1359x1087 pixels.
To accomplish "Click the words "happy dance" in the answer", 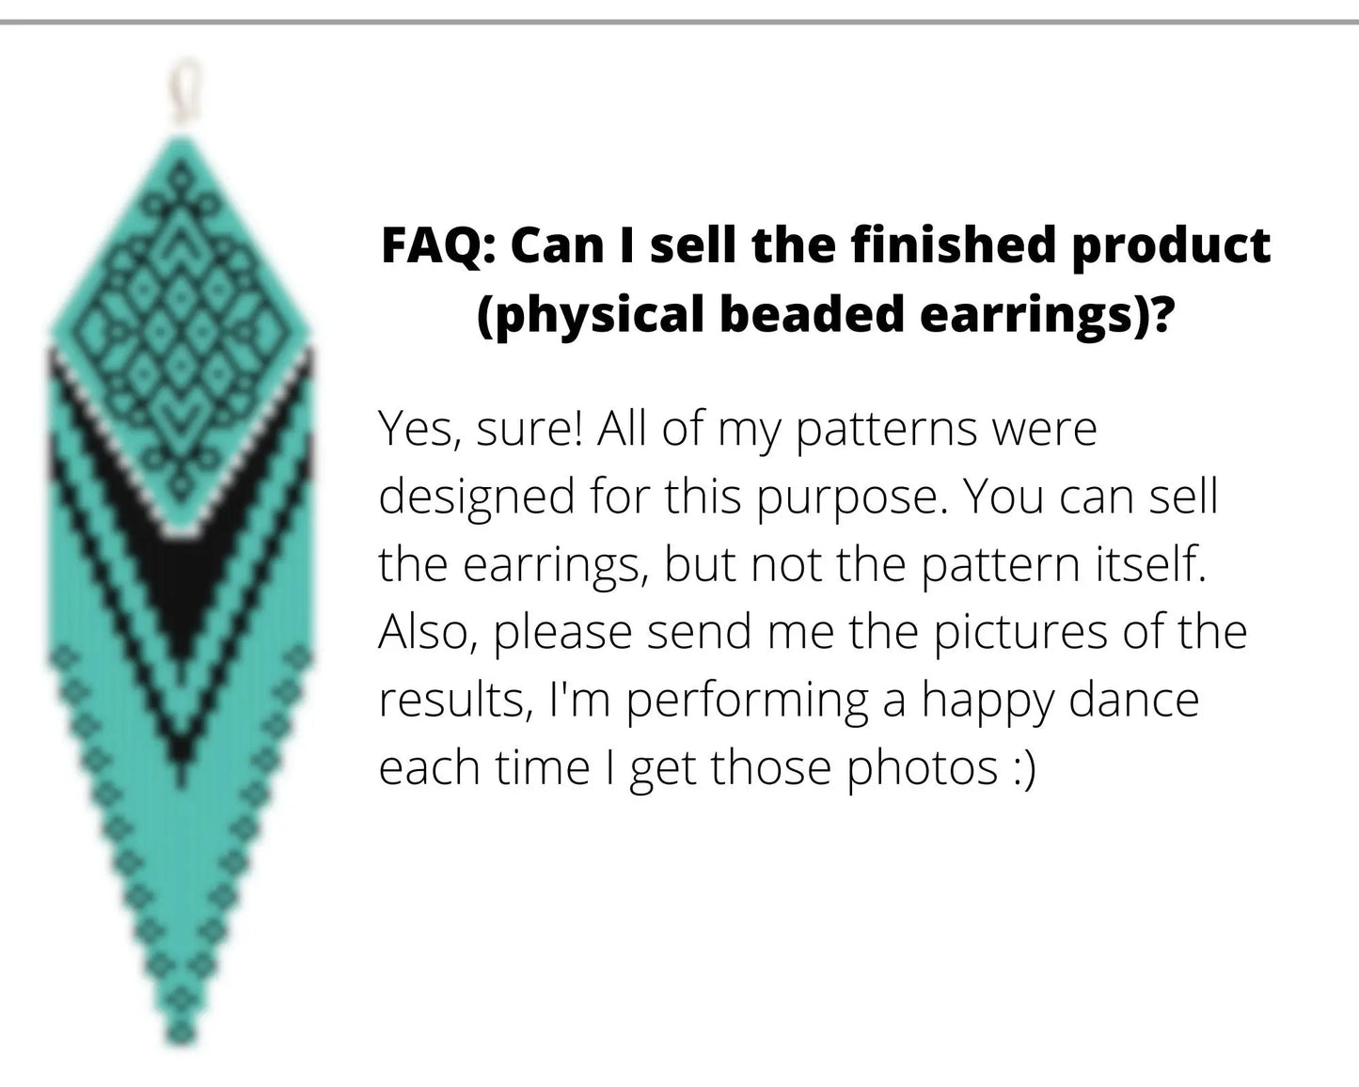I will [1059, 700].
